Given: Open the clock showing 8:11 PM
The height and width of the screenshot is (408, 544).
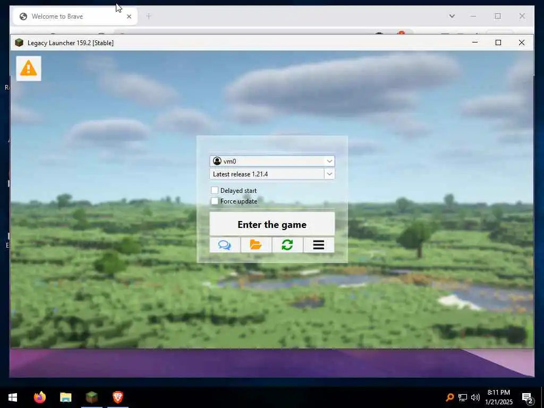Looking at the screenshot, I should (x=498, y=397).
